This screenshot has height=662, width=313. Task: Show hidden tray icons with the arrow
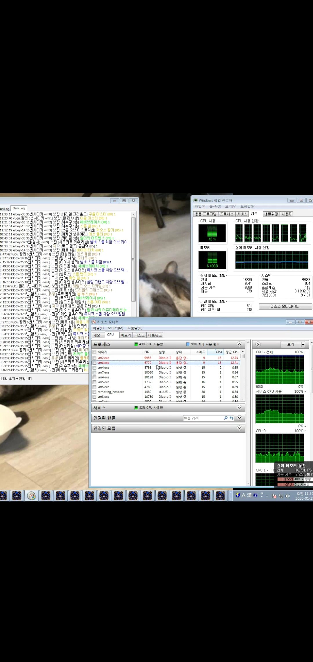point(267,496)
